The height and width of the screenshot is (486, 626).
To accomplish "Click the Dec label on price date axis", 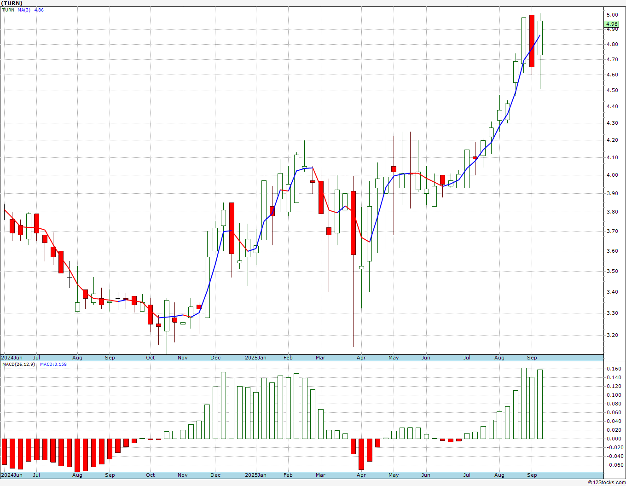I will (215, 358).
